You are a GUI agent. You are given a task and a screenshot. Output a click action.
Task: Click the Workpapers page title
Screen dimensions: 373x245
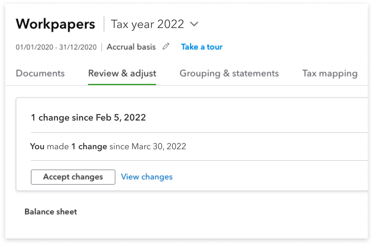(55, 24)
